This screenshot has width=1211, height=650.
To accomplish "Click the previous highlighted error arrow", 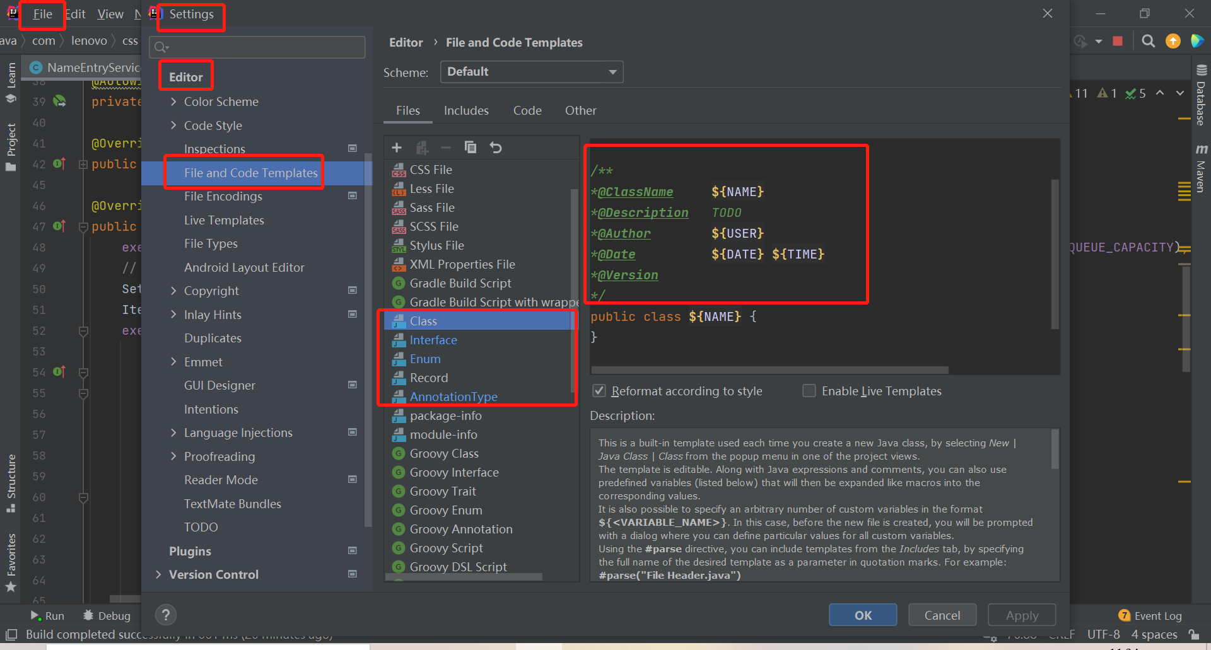I will tap(1160, 93).
